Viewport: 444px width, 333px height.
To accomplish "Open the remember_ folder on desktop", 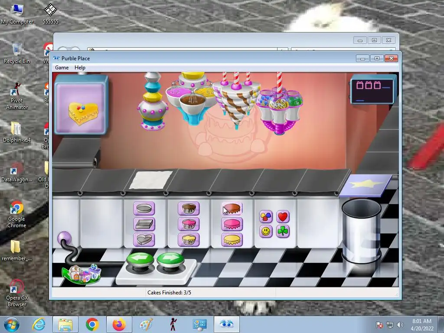I will [x=16, y=250].
